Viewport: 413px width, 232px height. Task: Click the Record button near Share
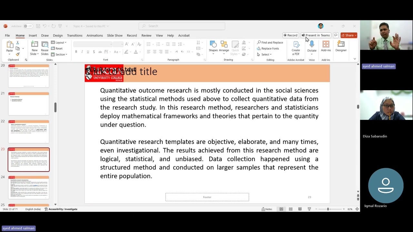pos(290,35)
